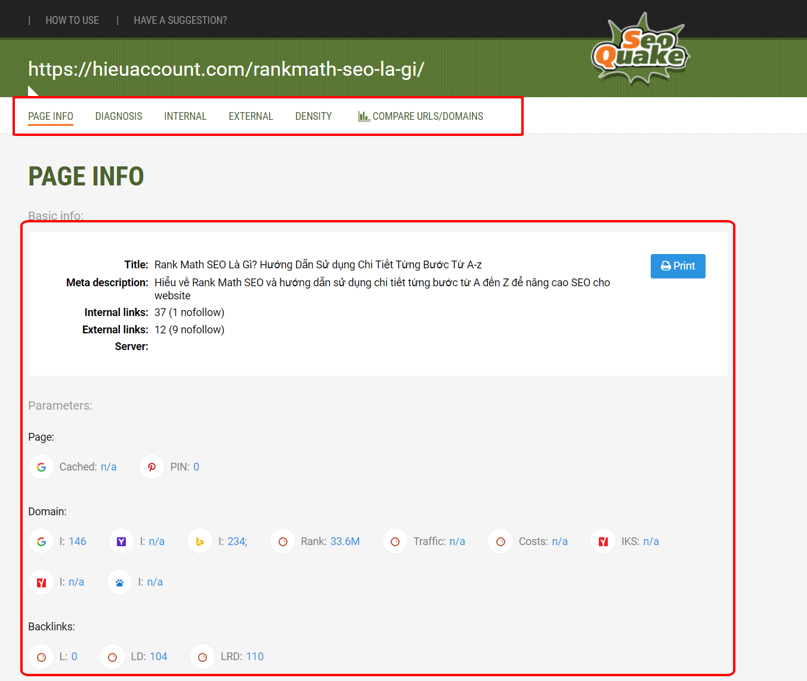
Task: Click the Yandex index icon below Google
Action: (x=41, y=582)
